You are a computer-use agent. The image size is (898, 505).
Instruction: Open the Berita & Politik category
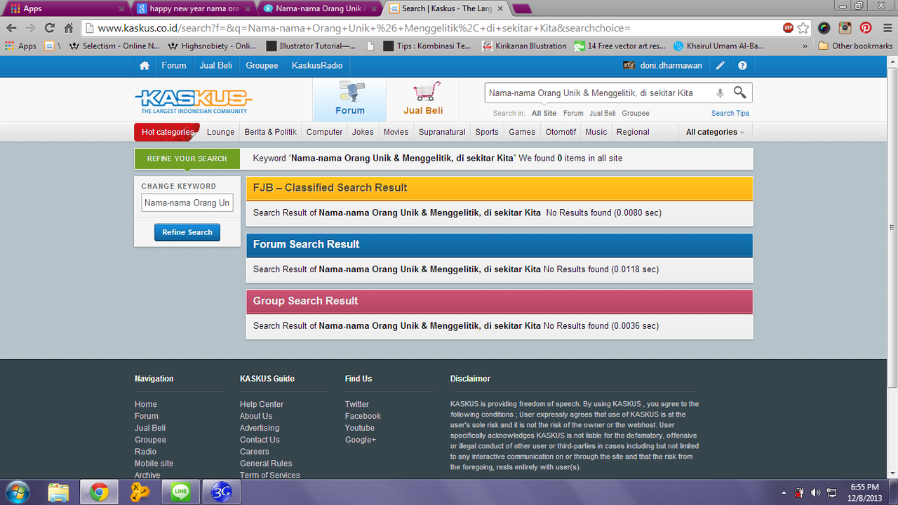point(271,132)
